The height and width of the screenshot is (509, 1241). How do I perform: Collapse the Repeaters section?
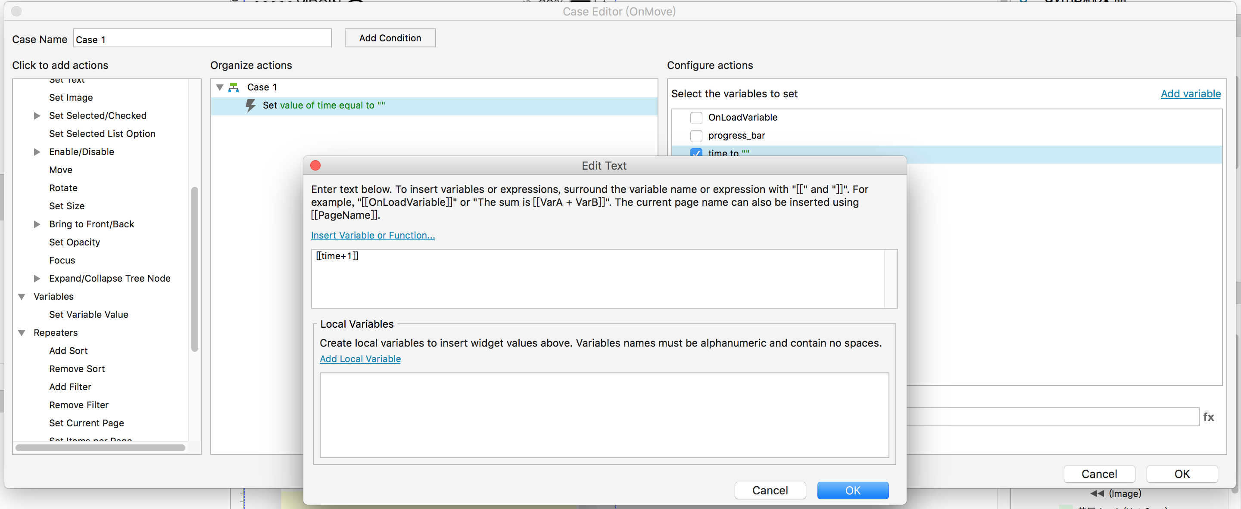pos(22,333)
